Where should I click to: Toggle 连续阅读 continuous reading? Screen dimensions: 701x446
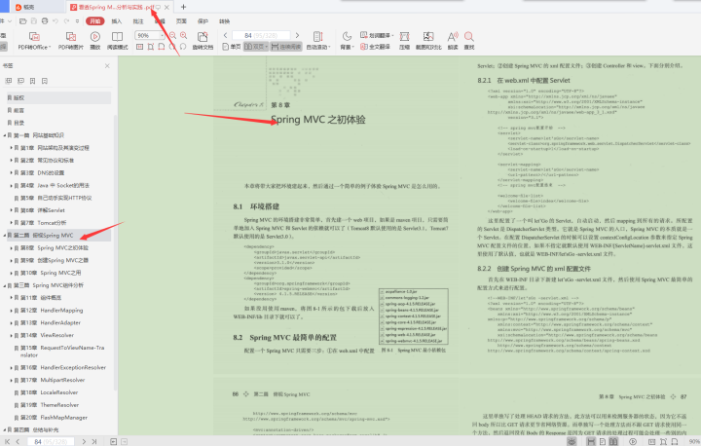(286, 47)
